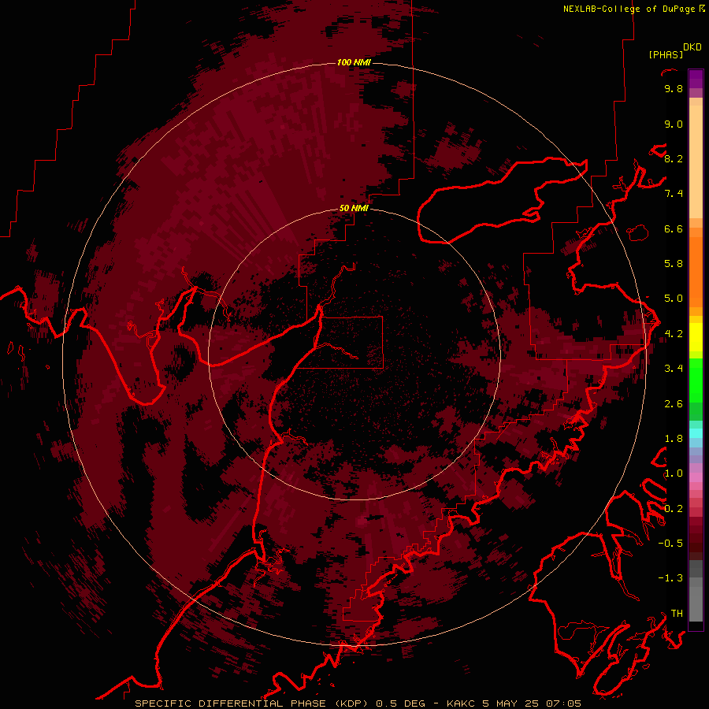Click the 50 NMI range ring label
The image size is (709, 709).
point(354,209)
